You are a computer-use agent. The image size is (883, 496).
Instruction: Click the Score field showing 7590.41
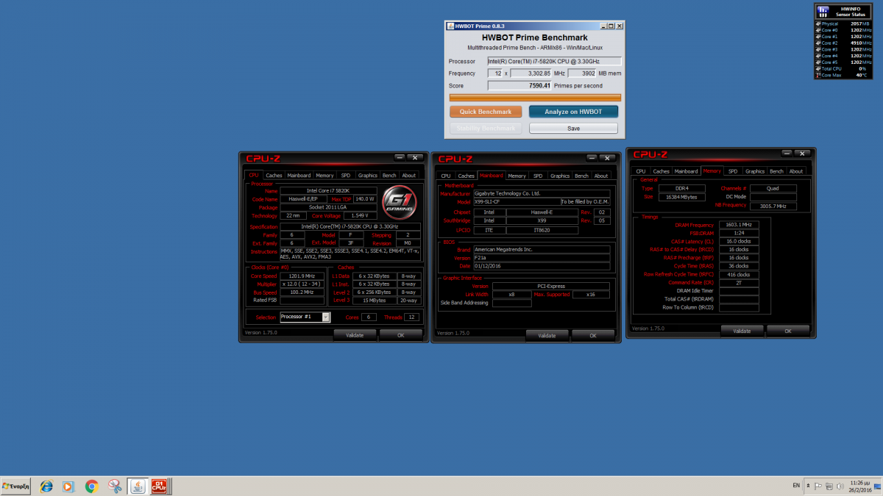(x=519, y=86)
